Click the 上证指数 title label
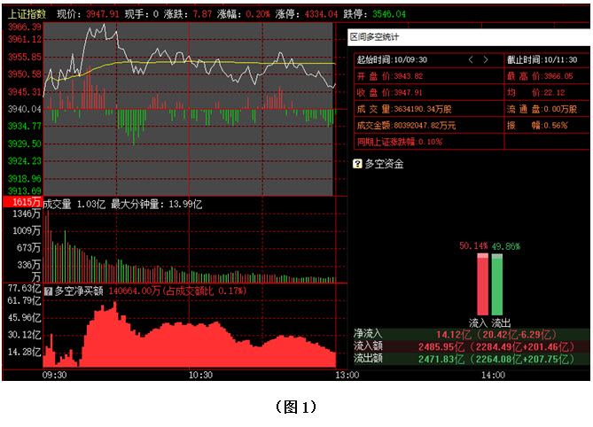The height and width of the screenshot is (427, 593). coord(27,14)
